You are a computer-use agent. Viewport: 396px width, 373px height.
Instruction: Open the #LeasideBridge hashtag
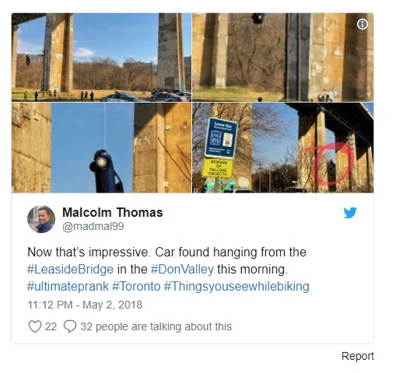coord(70,270)
